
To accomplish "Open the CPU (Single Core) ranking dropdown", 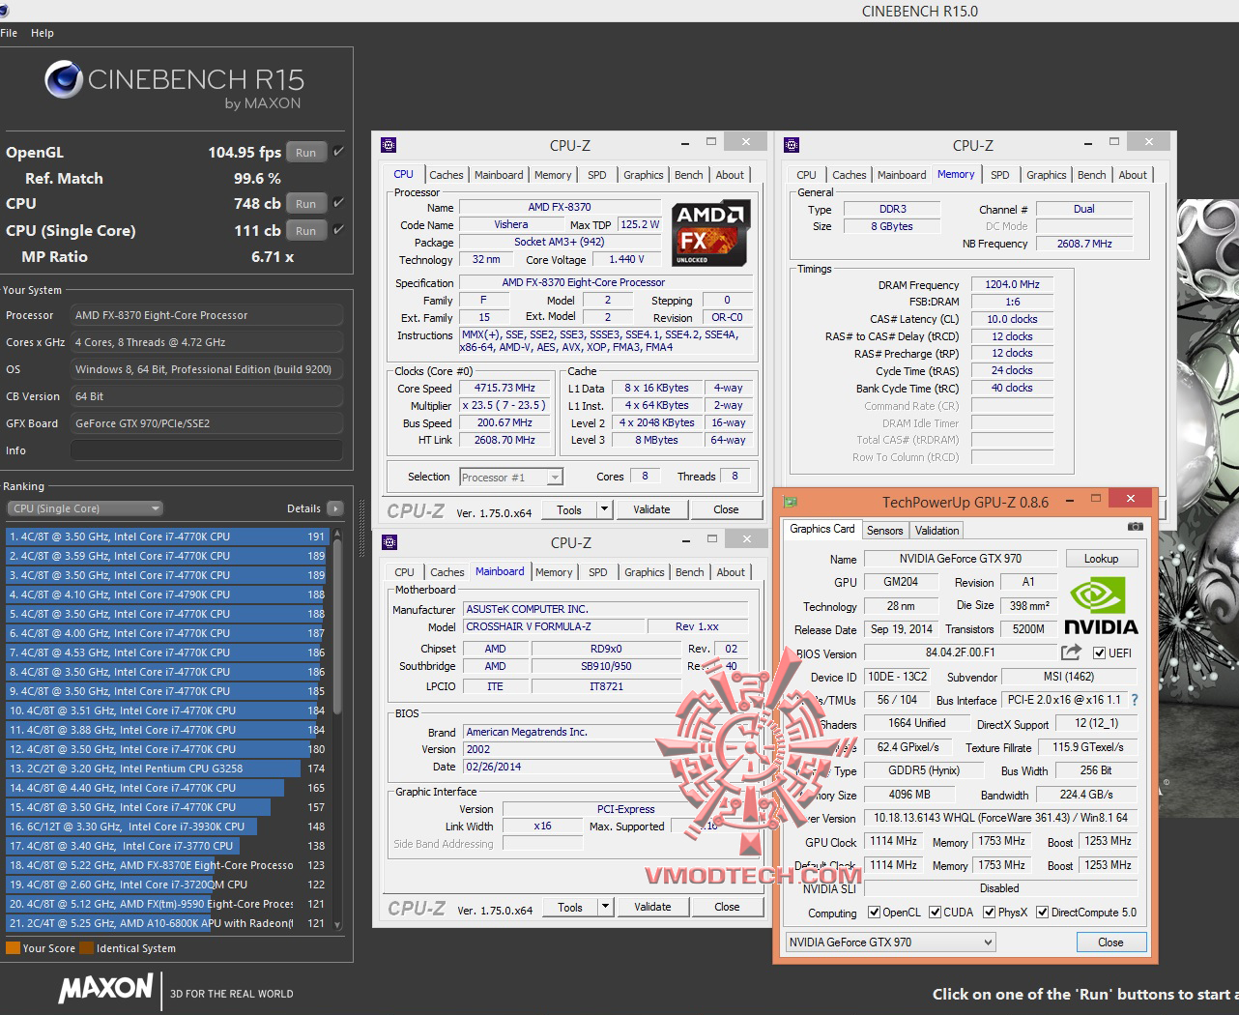I will coord(85,508).
